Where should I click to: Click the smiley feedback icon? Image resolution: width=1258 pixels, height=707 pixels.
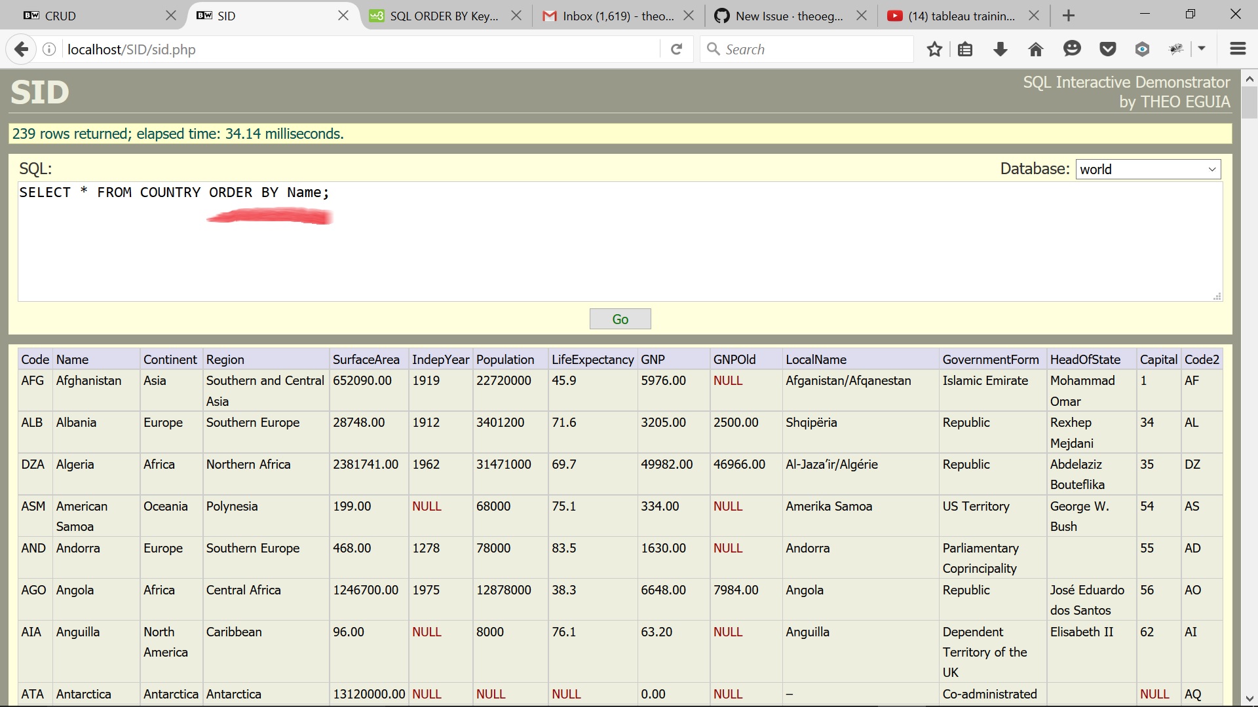pos(1072,49)
